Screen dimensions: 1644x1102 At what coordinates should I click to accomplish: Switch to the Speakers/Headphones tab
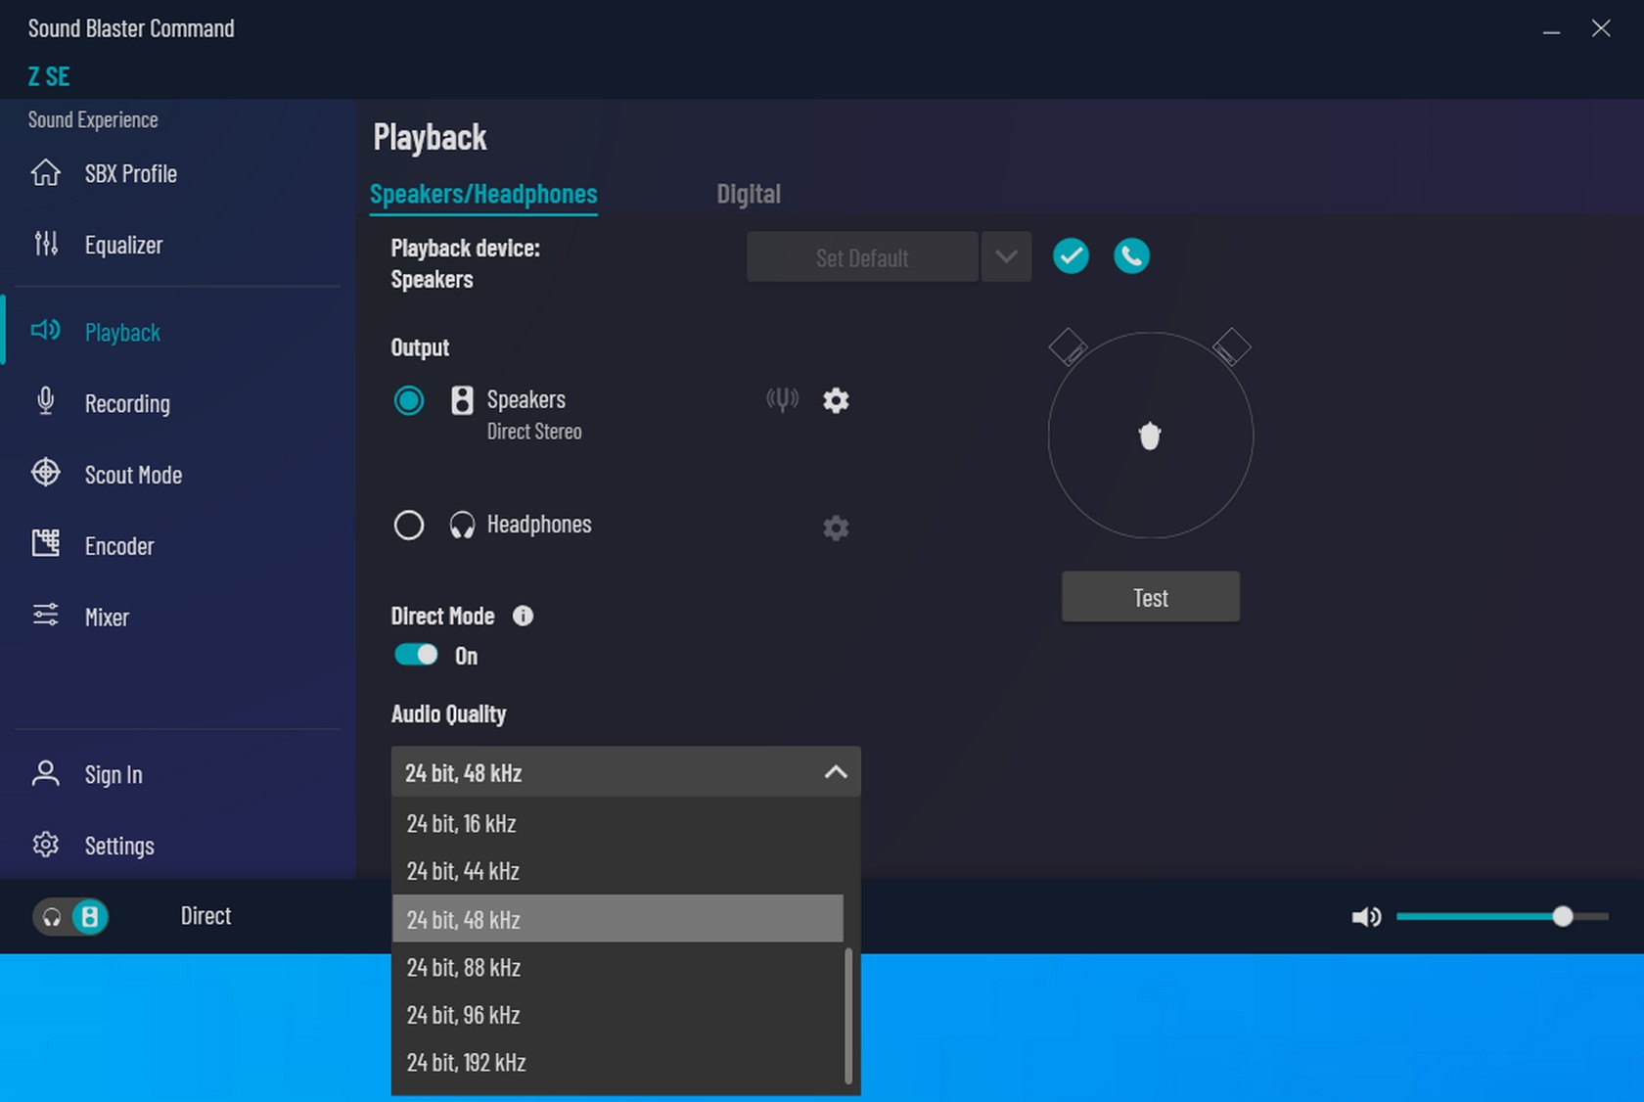(483, 194)
